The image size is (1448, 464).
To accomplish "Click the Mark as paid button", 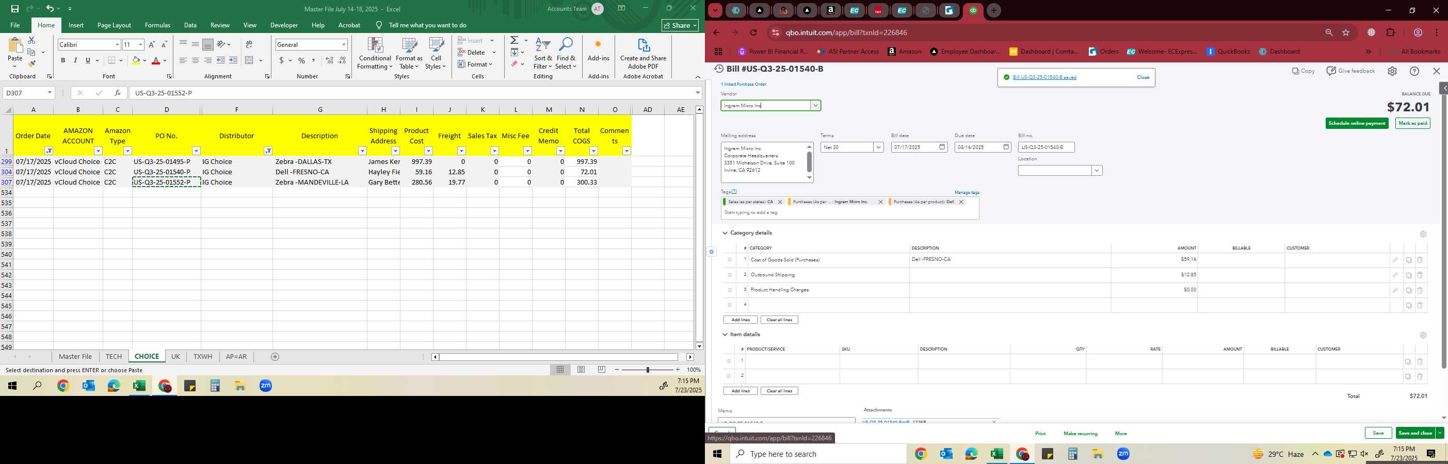I will pos(1412,124).
